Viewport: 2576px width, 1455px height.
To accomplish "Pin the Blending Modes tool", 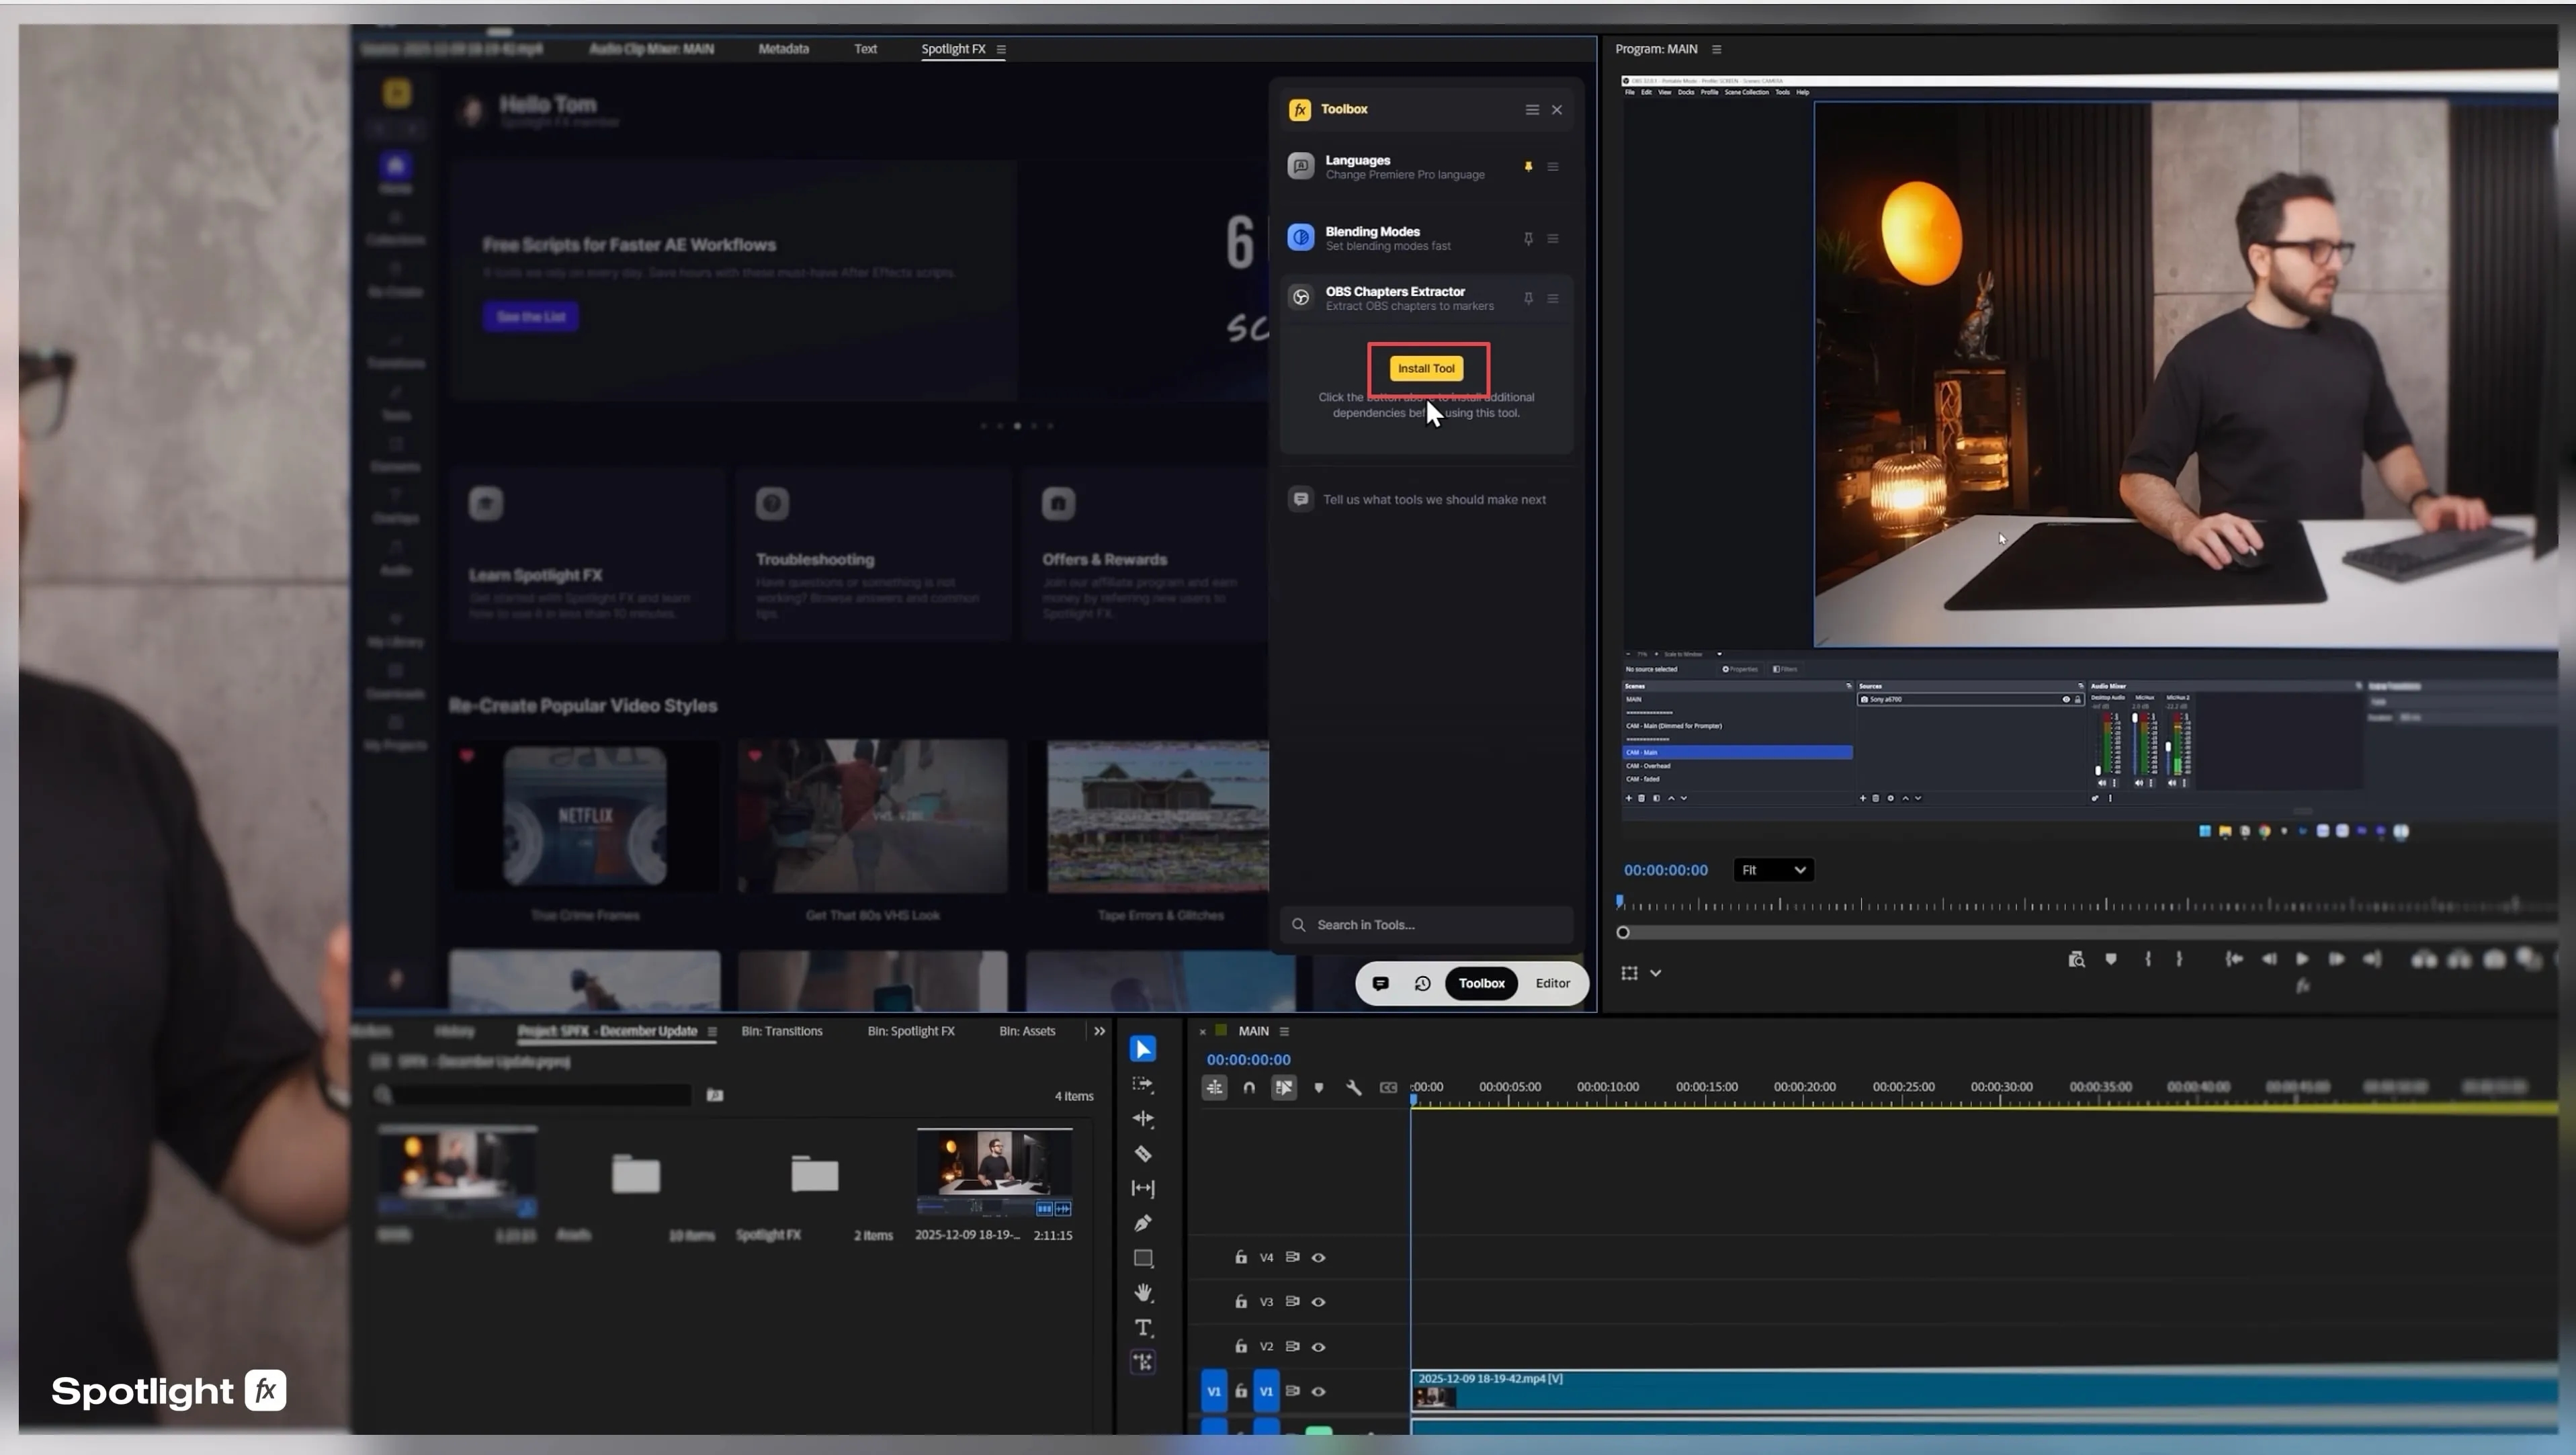I will click(1528, 238).
